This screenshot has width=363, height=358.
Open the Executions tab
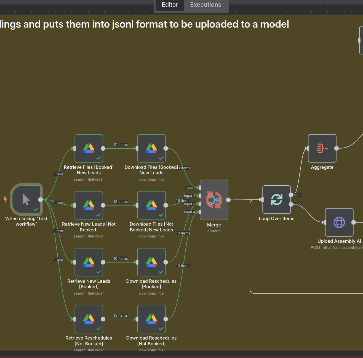point(205,5)
